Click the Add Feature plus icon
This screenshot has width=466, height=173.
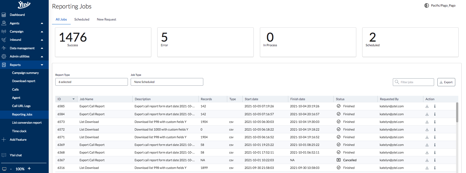[4, 140]
